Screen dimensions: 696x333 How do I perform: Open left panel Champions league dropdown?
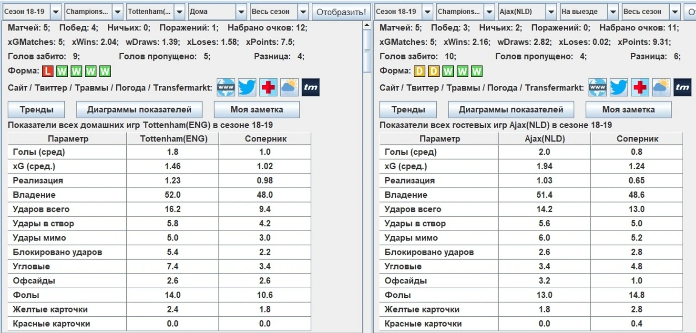tap(93, 11)
